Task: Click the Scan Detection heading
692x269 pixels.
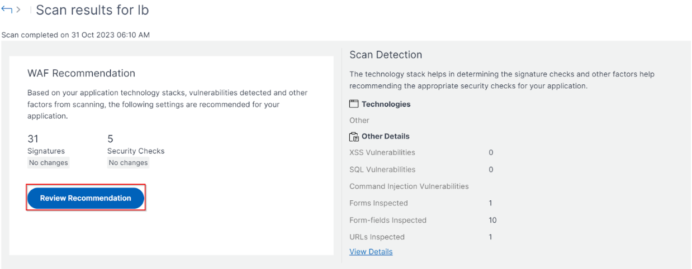Action: coord(386,55)
